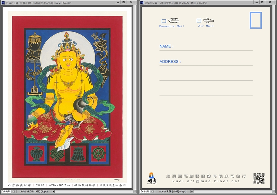
Task: Click the horizontal scrollbar of the left document window
Action: 94,192
